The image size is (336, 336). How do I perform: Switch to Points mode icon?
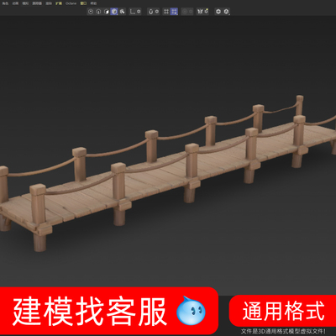91,12
